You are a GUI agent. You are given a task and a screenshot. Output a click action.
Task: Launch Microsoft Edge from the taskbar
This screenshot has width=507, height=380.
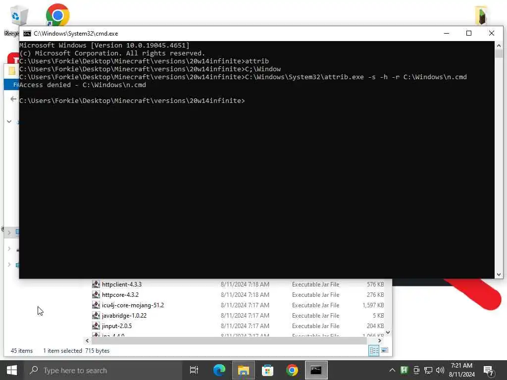(x=219, y=370)
